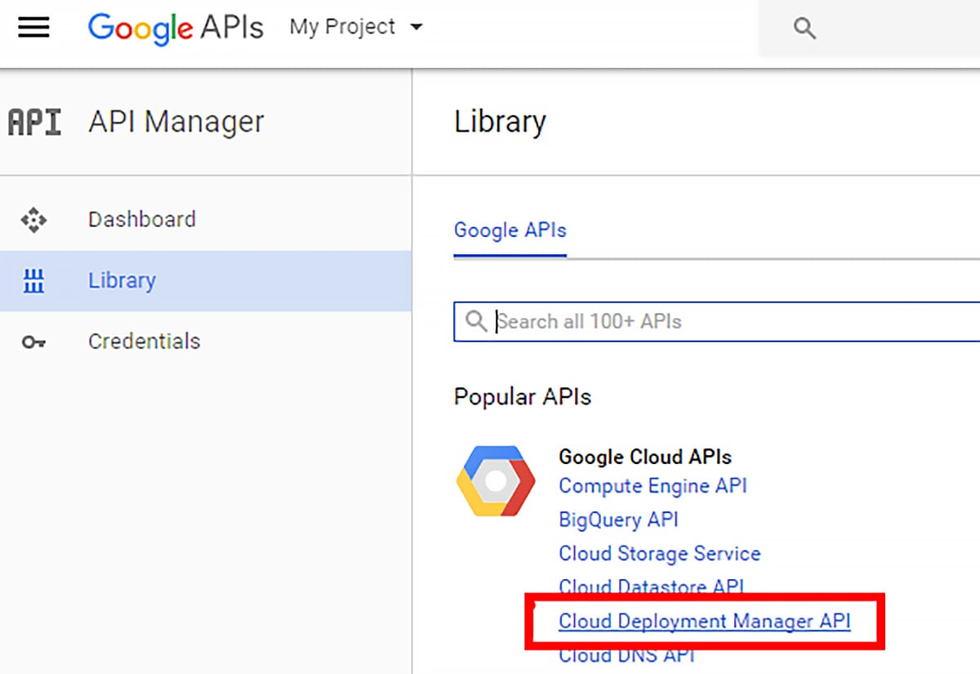Click the Google Cloud APIs heading
This screenshot has width=980, height=674.
coord(645,456)
